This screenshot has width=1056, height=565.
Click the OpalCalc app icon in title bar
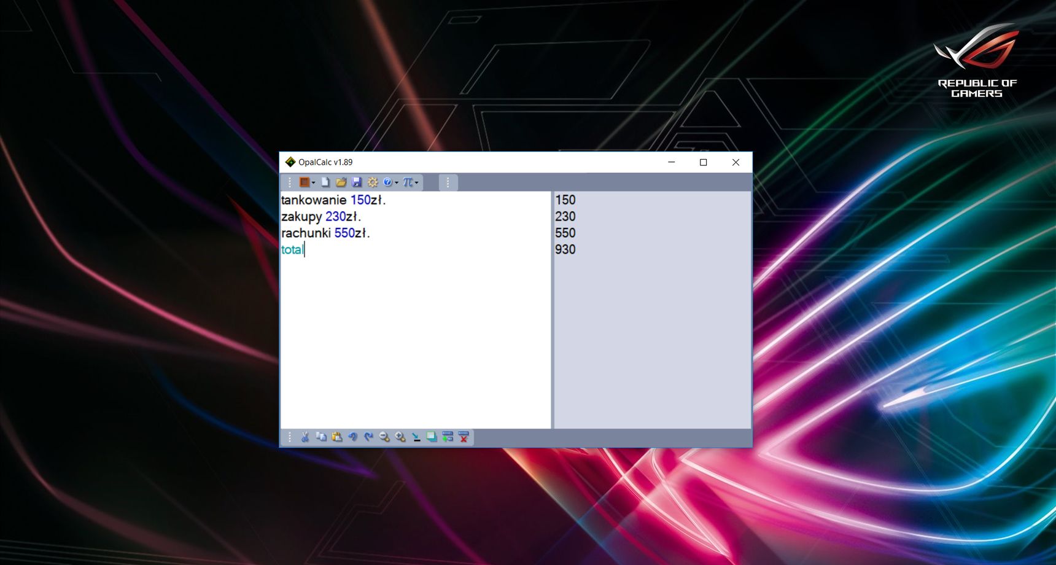coord(290,162)
